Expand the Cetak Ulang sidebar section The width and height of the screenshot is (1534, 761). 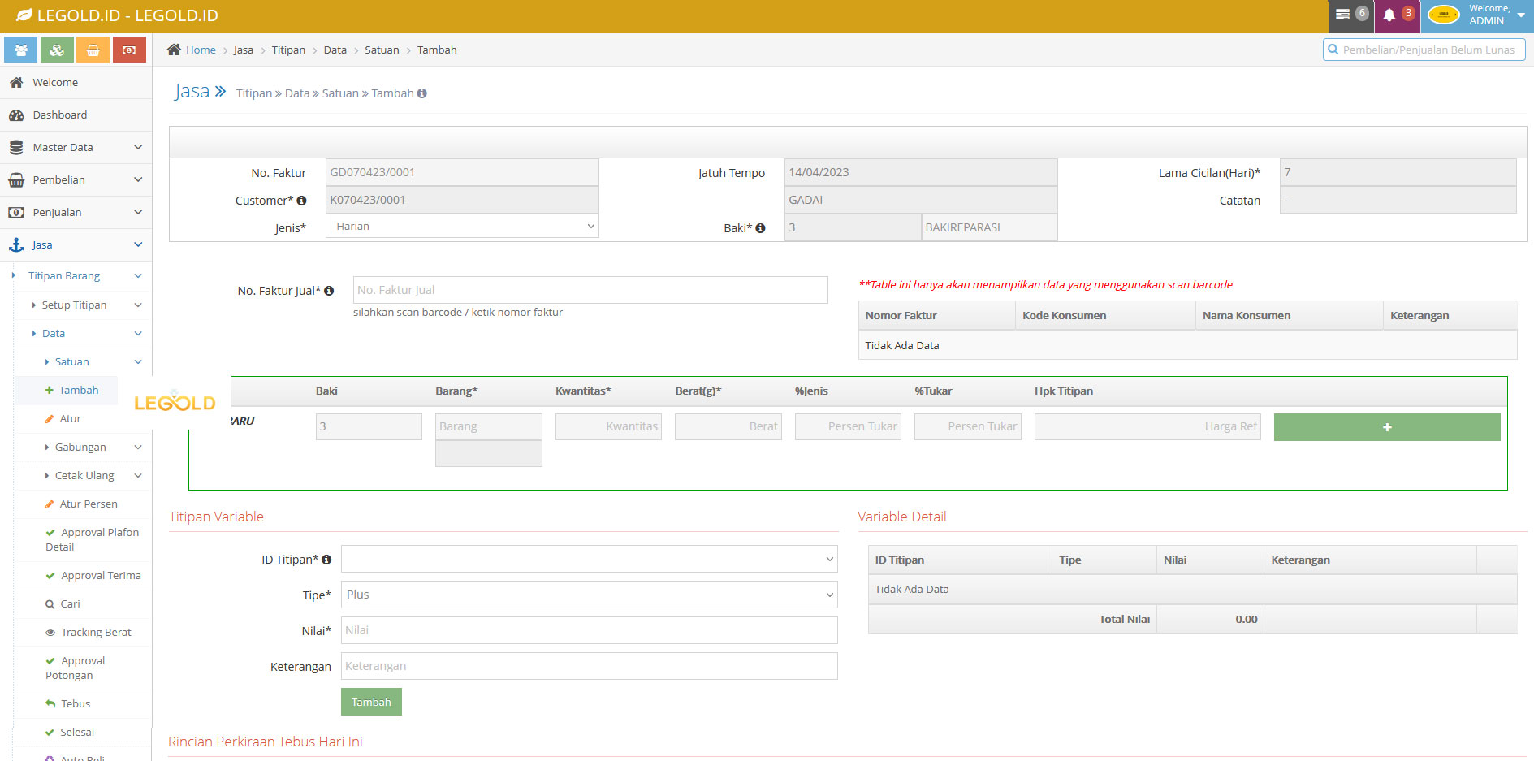84,475
